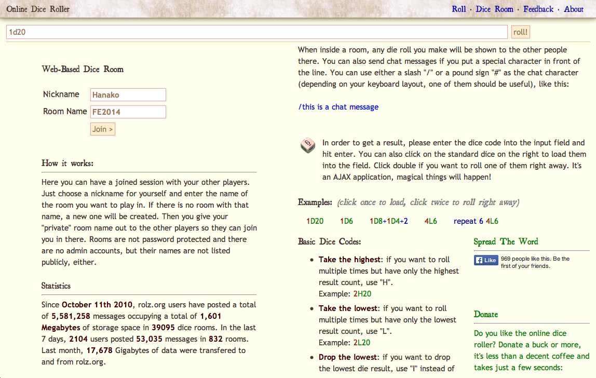Load the 1D8+1D4+2 example code
596x378 pixels.
(x=389, y=221)
